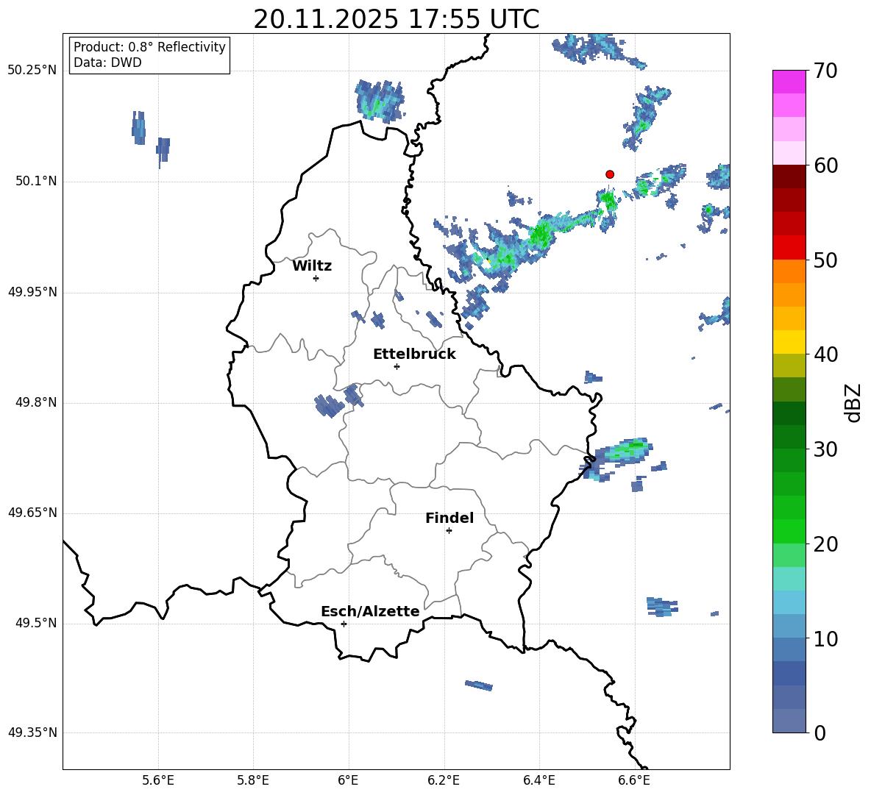Click the 49.95°N latitude tick label

(32, 292)
